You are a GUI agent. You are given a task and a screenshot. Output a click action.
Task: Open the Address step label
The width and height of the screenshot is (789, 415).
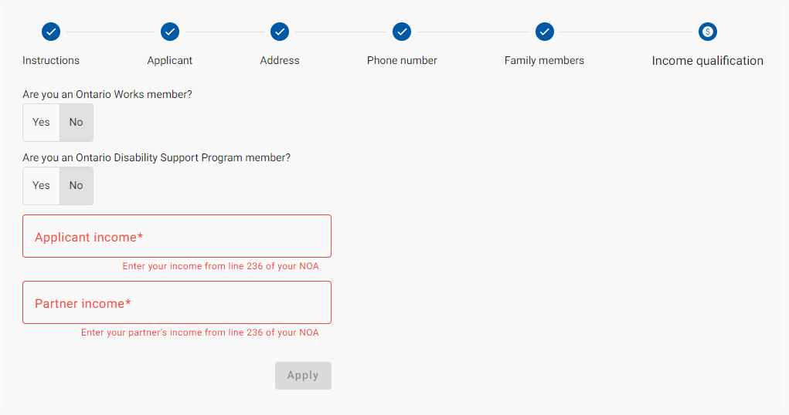tap(280, 60)
